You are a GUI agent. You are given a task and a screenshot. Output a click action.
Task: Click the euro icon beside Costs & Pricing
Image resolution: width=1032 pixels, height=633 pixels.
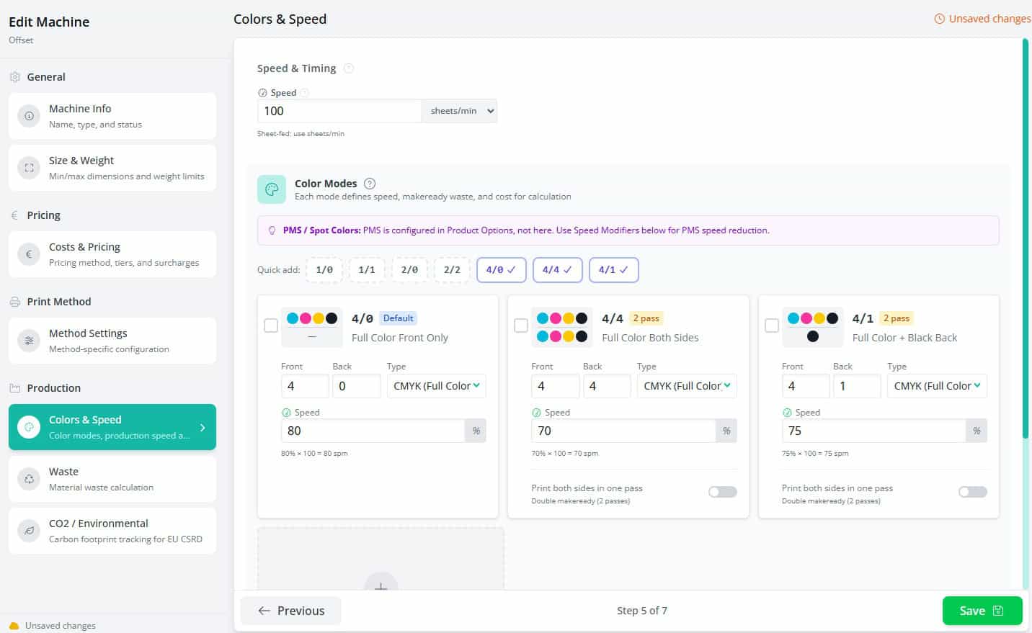click(29, 253)
